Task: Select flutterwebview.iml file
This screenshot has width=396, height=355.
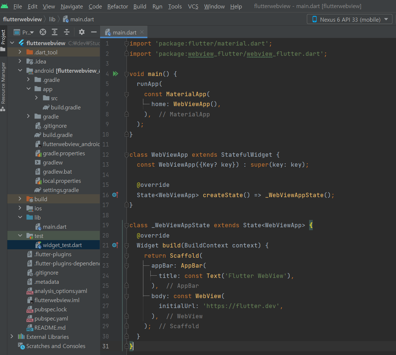Action: tap(53, 300)
